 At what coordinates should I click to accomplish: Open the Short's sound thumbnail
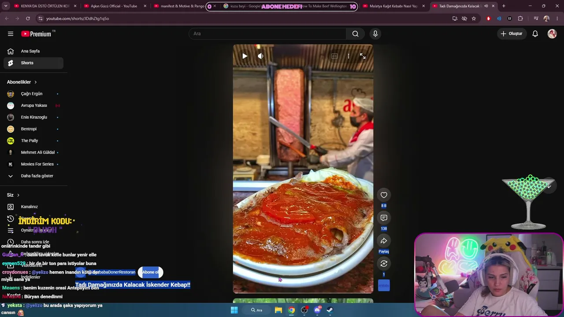tap(384, 285)
